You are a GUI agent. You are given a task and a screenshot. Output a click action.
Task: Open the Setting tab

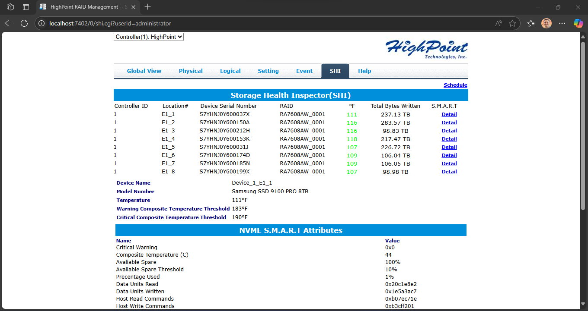click(268, 71)
